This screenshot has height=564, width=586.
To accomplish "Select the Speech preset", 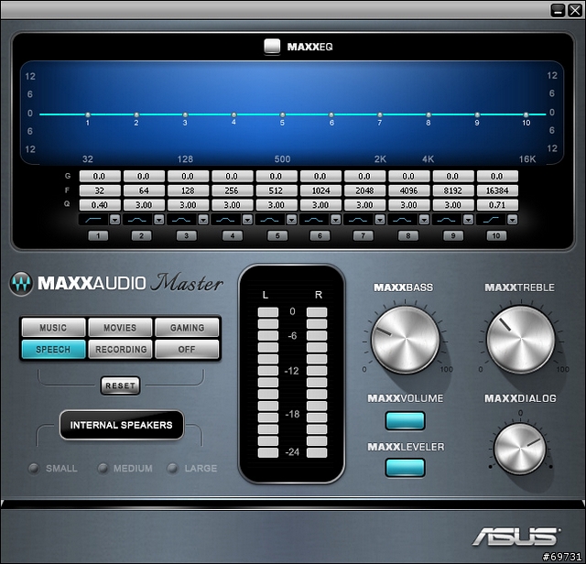I will [x=53, y=350].
